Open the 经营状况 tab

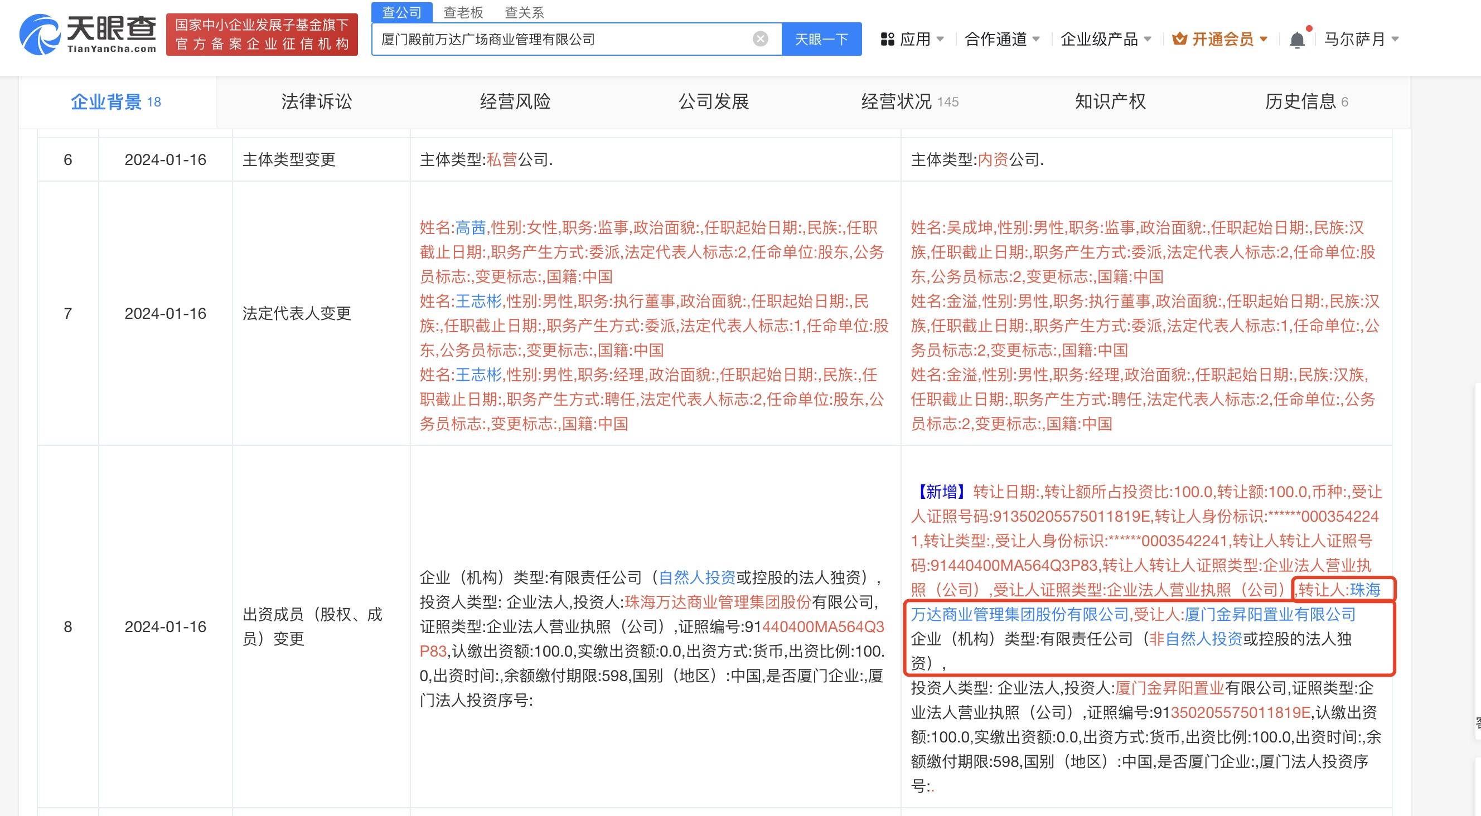tap(909, 101)
